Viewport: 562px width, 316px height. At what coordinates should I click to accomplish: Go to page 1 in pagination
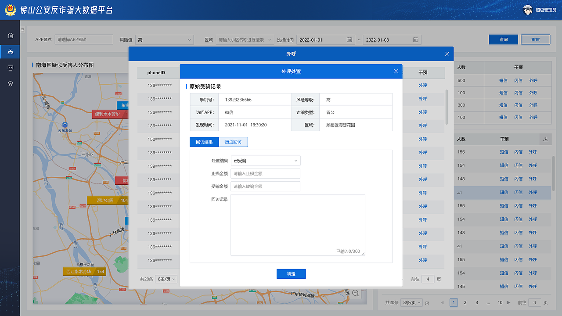(454, 302)
